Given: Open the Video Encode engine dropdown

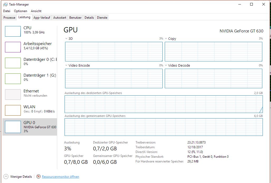Looking at the screenshot, I should click(x=66, y=65).
